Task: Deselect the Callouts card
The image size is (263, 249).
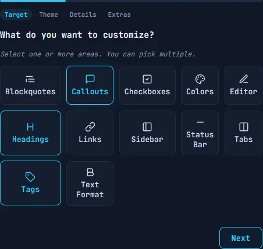Action: 90,85
